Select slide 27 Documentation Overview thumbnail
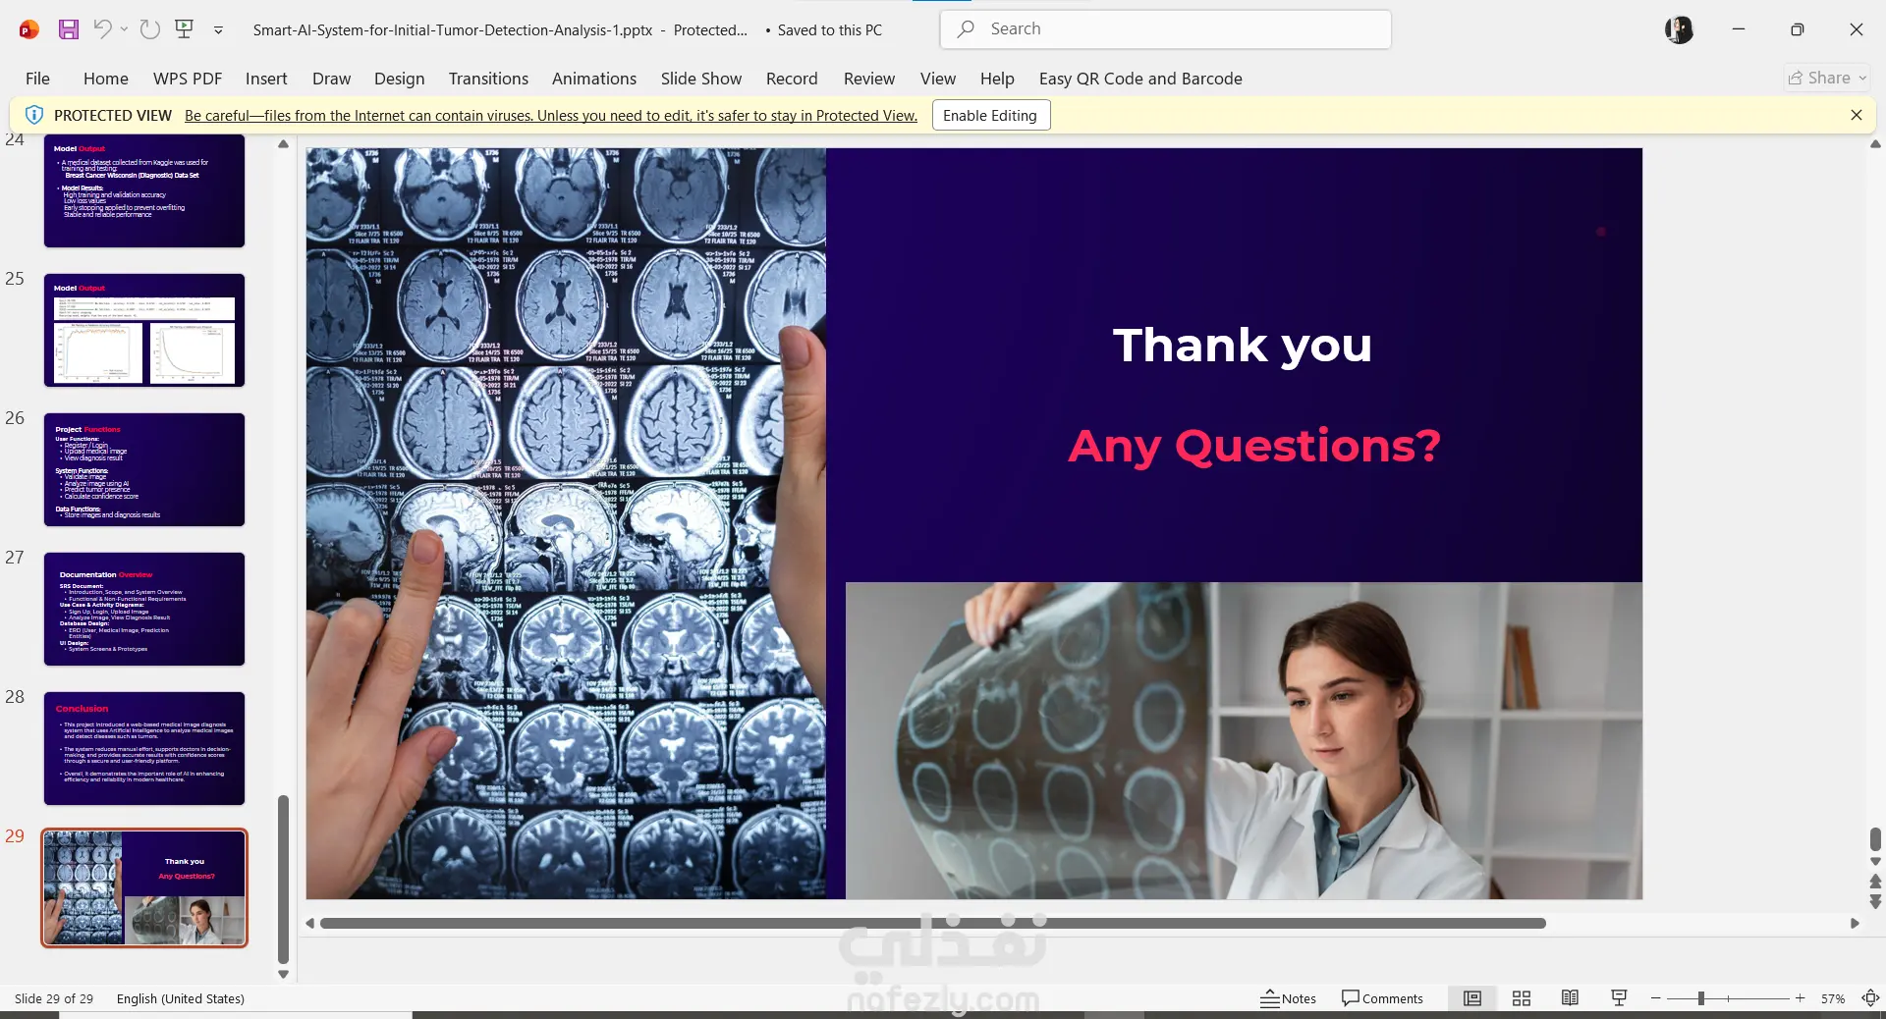This screenshot has width=1886, height=1019. [x=144, y=609]
